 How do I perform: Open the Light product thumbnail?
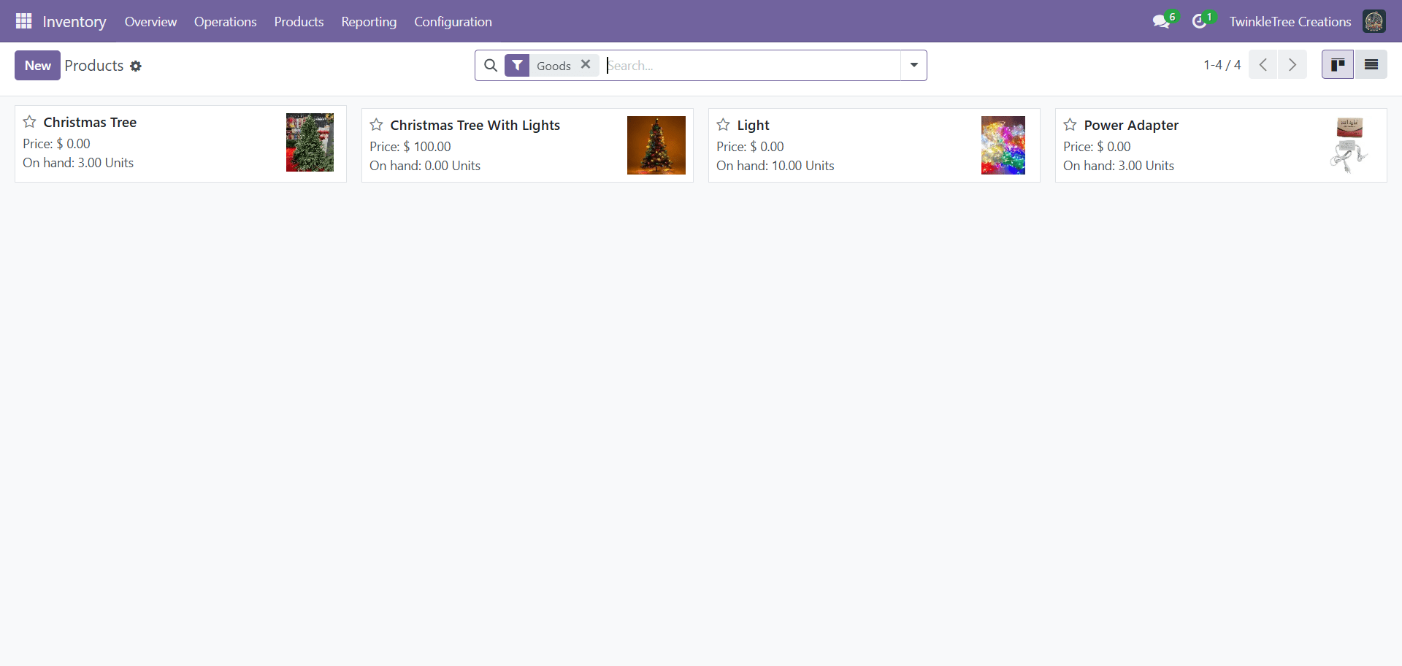pyautogui.click(x=1003, y=145)
